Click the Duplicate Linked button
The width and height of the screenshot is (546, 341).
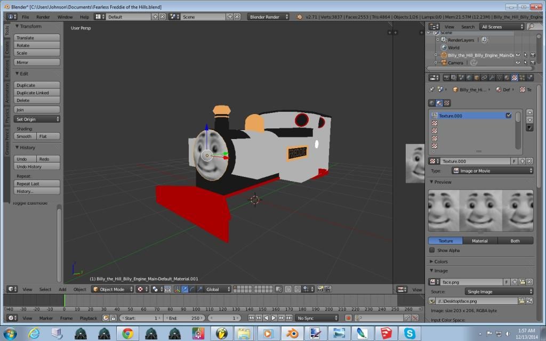tap(37, 93)
